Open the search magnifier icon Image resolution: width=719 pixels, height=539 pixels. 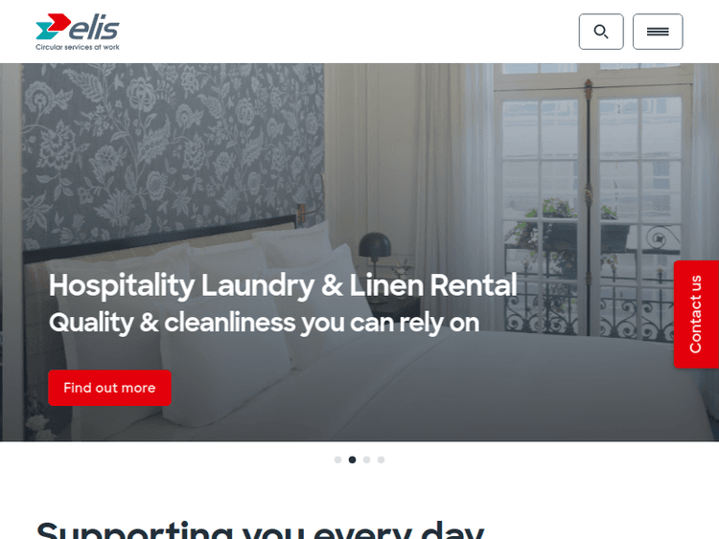coord(601,32)
